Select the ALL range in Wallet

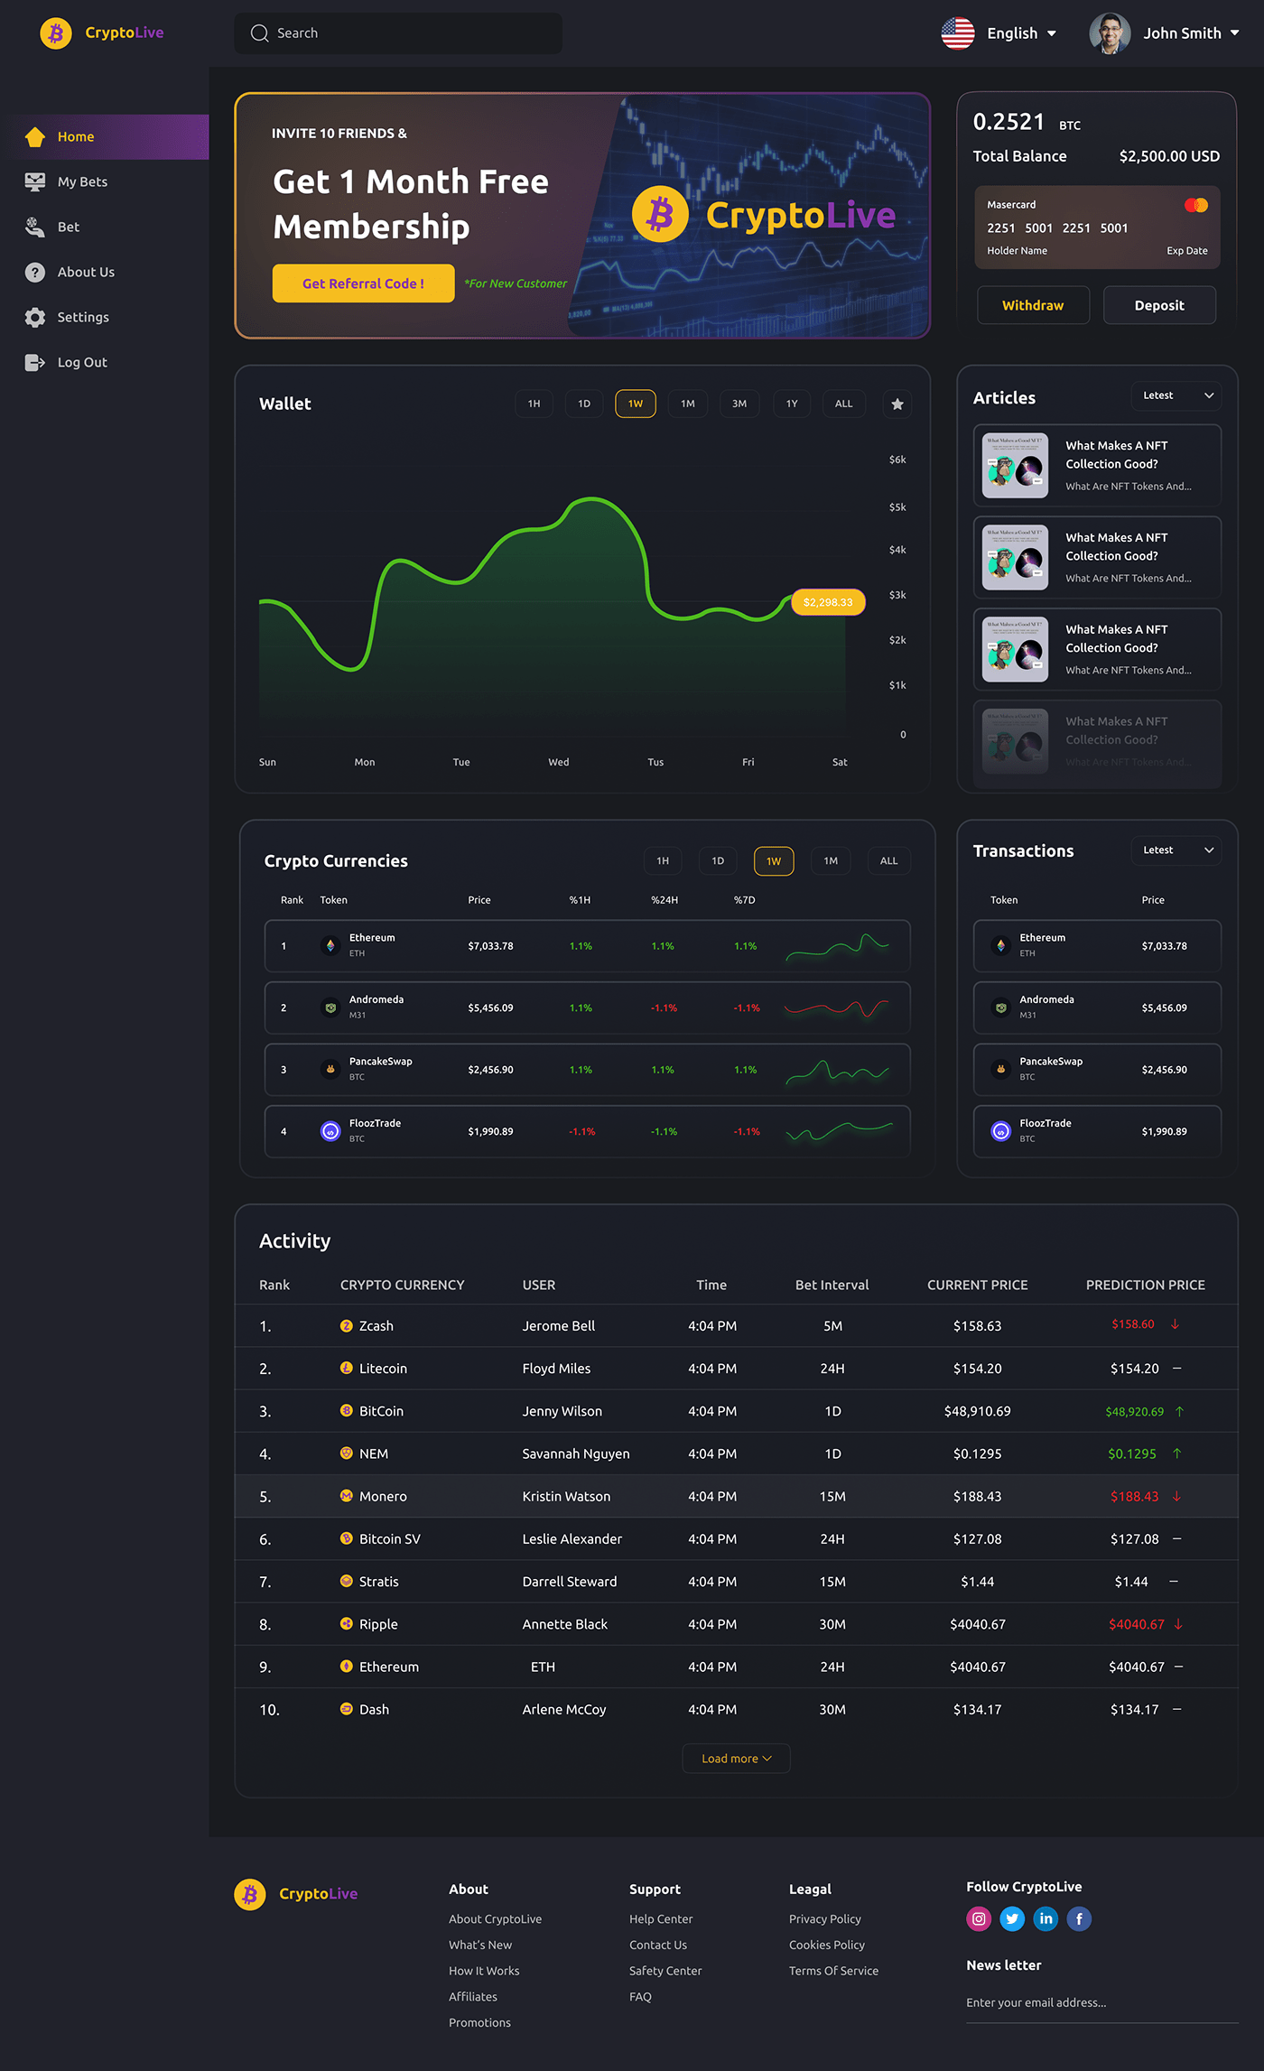(x=844, y=404)
